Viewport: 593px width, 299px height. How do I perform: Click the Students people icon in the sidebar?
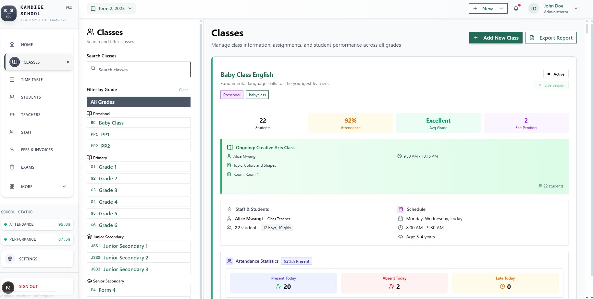click(x=12, y=97)
